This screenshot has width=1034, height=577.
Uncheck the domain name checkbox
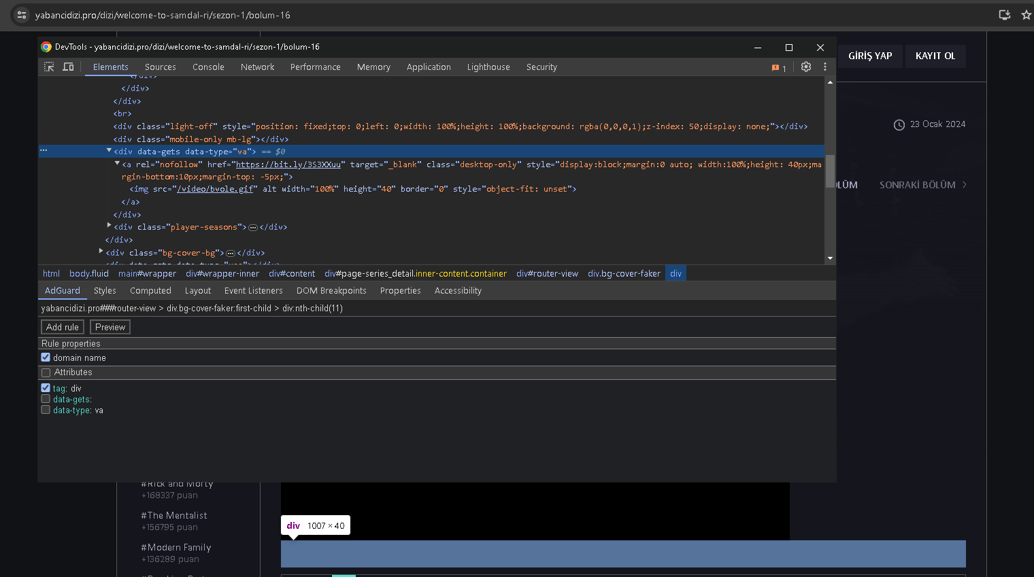pos(46,357)
